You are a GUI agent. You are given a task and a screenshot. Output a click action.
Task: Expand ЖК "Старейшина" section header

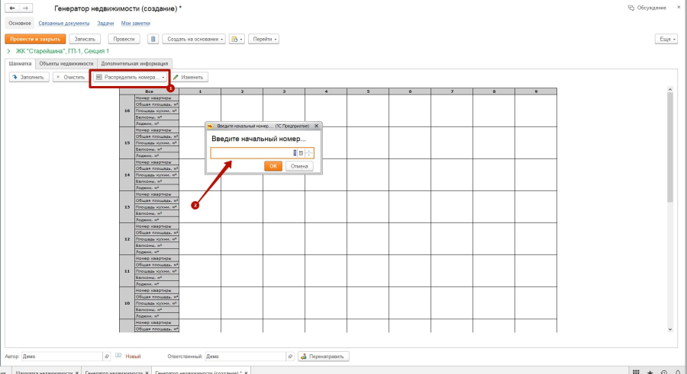tap(8, 51)
